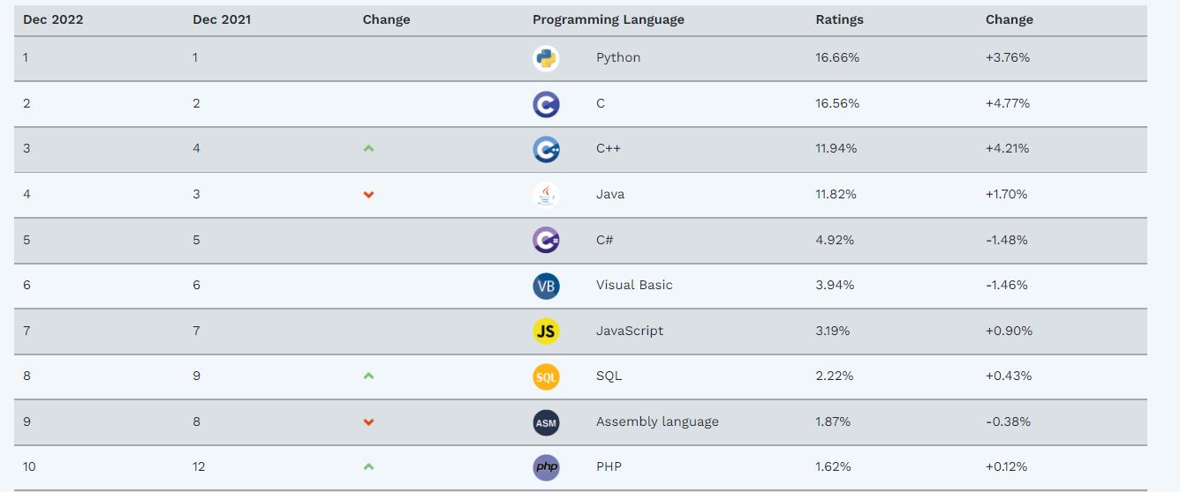Screen dimensions: 1180x492
Task: Click the green up arrow for SQL
Action: tap(369, 376)
